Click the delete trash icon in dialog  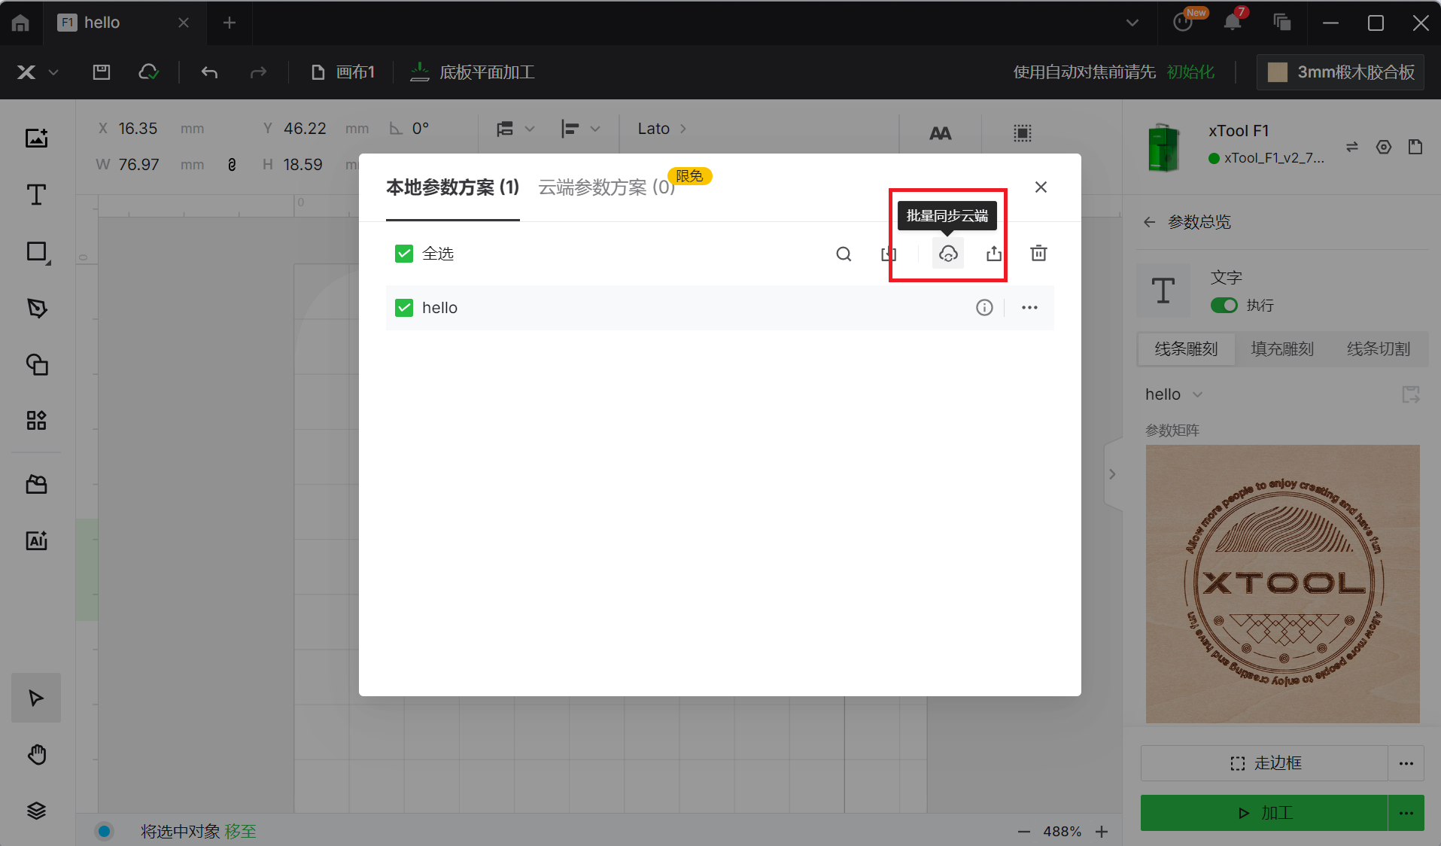pyautogui.click(x=1038, y=254)
